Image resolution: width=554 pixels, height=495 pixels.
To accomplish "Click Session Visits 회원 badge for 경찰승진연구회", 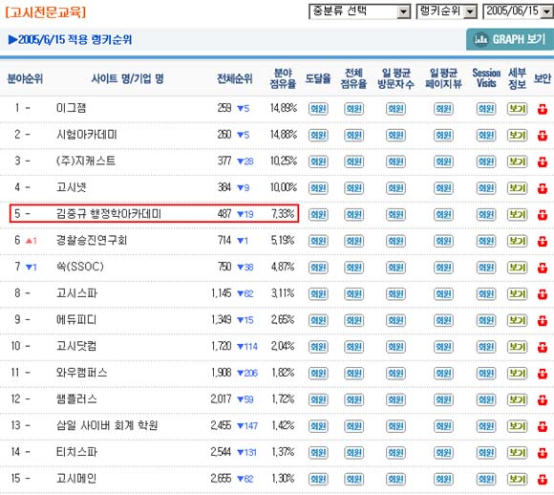I will 486,241.
